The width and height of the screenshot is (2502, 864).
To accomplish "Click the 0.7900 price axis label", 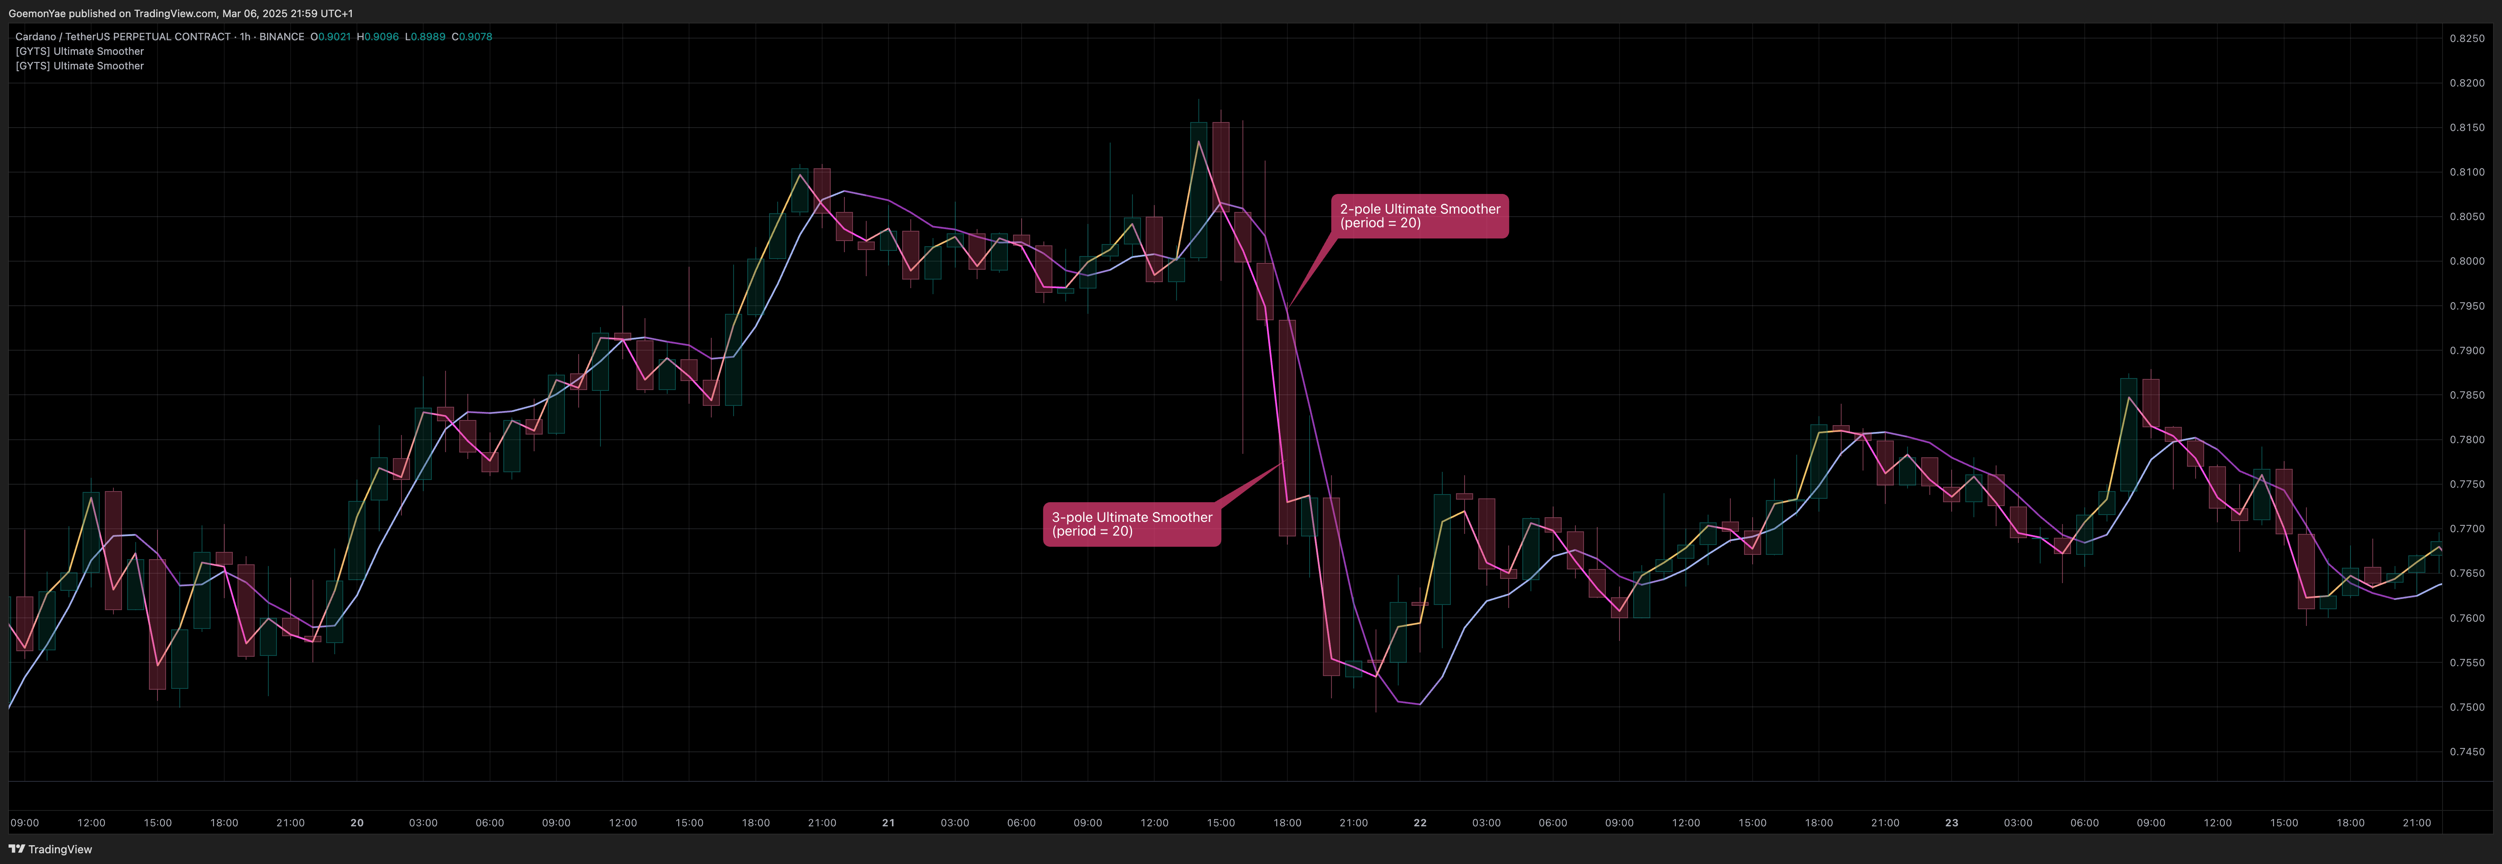I will coord(2467,351).
